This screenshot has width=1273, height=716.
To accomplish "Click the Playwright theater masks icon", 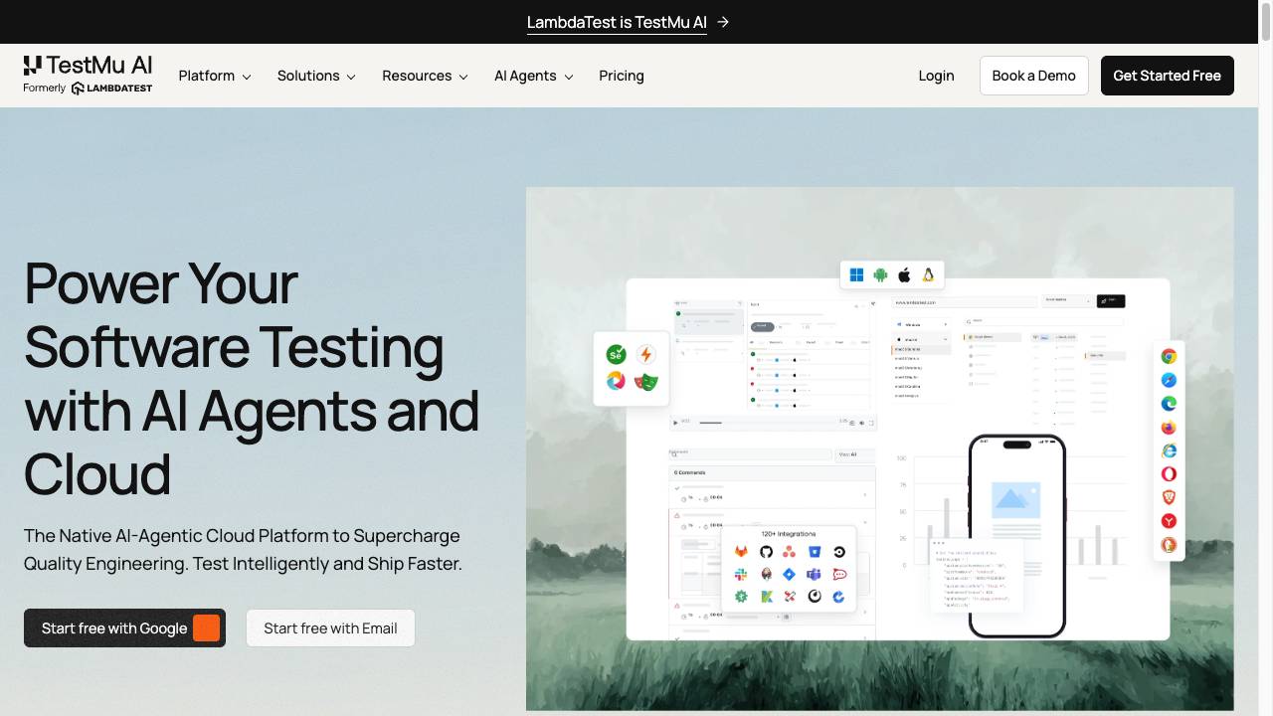I will click(646, 381).
